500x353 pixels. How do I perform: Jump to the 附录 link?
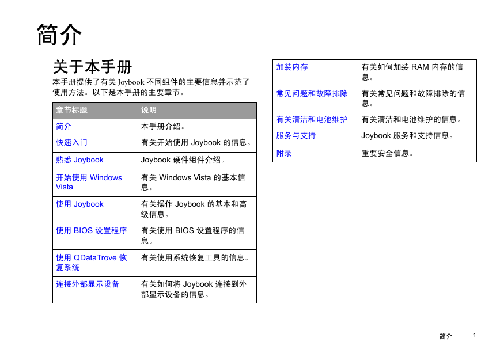(x=284, y=153)
